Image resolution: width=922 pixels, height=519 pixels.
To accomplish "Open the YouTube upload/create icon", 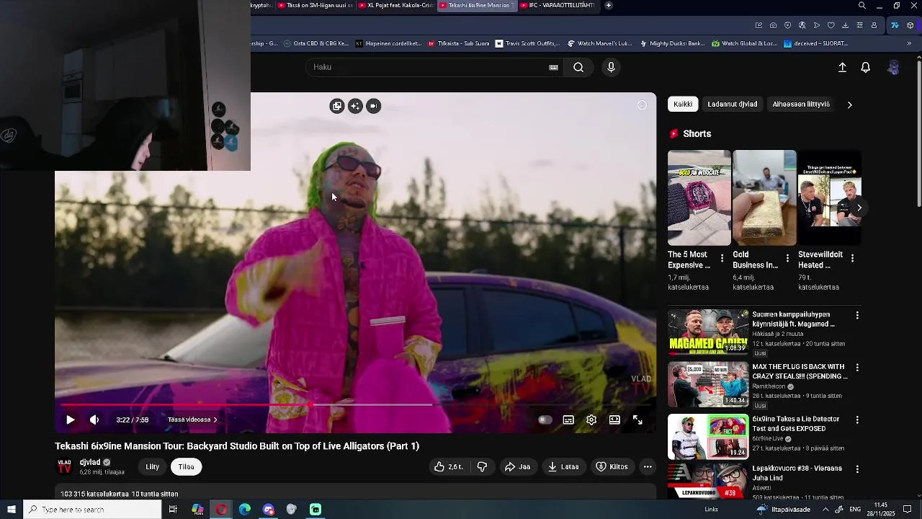I will (842, 67).
